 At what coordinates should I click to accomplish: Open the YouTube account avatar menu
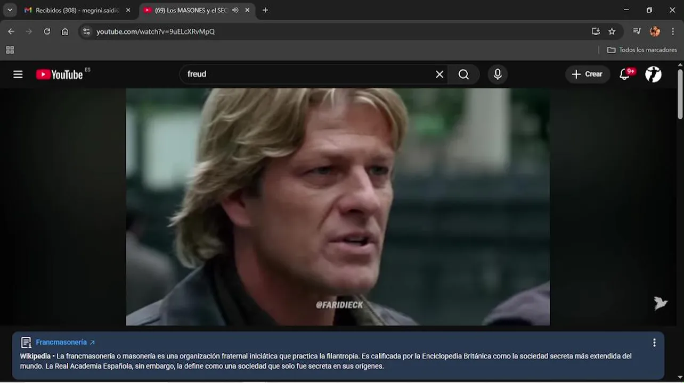pyautogui.click(x=653, y=74)
